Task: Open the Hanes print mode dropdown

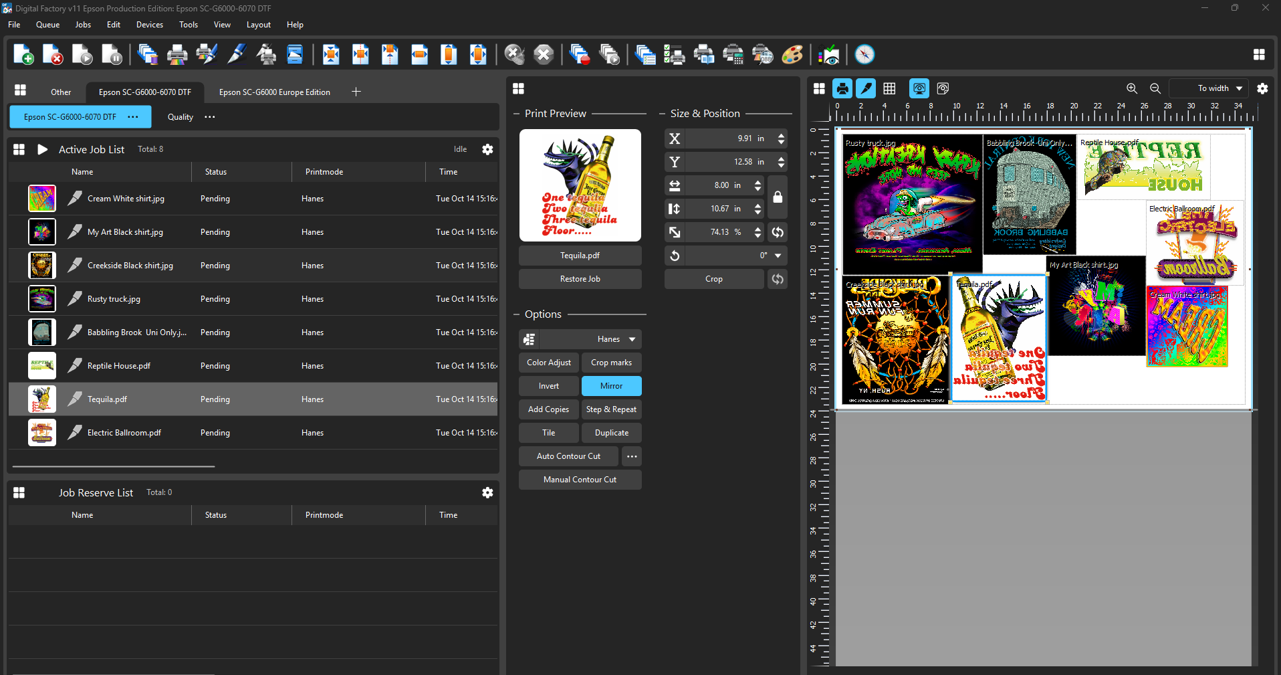Action: pos(631,339)
